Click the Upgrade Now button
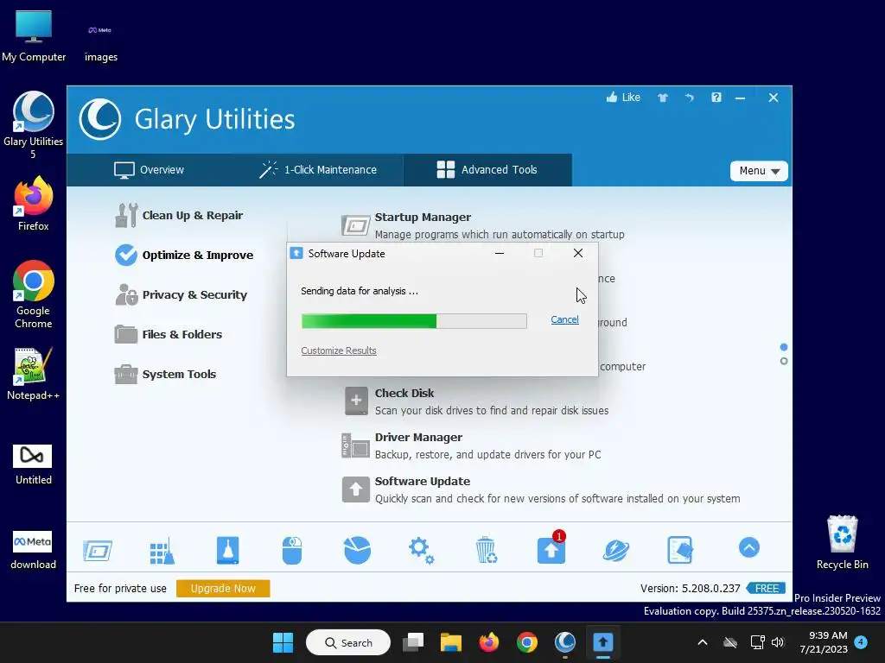Viewport: 885px width, 663px height. [x=223, y=588]
